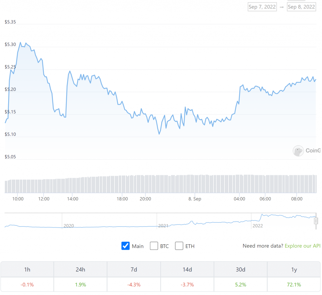Click the 5.2% change value
The height and width of the screenshot is (295, 322).
point(241,285)
